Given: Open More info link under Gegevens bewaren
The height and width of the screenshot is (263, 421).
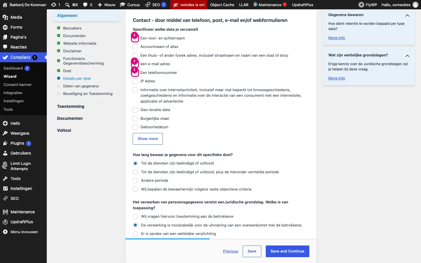Looking at the screenshot, I should coord(337,38).
